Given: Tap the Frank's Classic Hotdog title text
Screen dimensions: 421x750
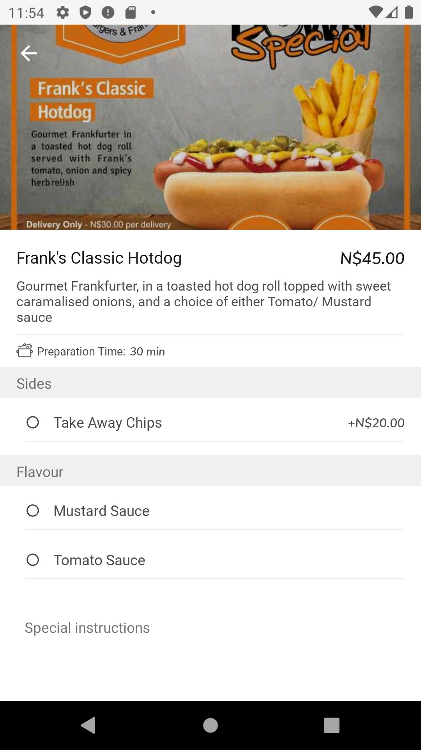Looking at the screenshot, I should 99,258.
